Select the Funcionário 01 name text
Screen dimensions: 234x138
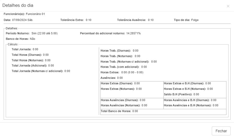[35, 14]
